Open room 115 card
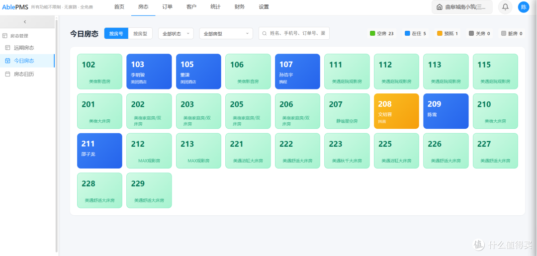The height and width of the screenshot is (256, 537). 496,72
